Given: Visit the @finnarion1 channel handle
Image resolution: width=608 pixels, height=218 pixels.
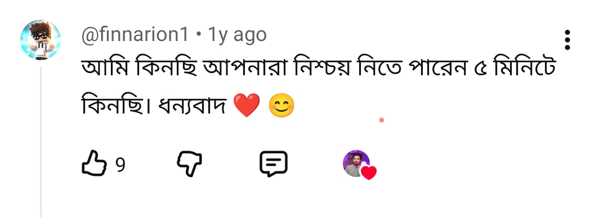Looking at the screenshot, I should [x=135, y=34].
